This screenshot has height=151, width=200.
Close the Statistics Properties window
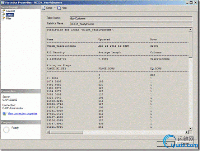pyautogui.click(x=195, y=3)
